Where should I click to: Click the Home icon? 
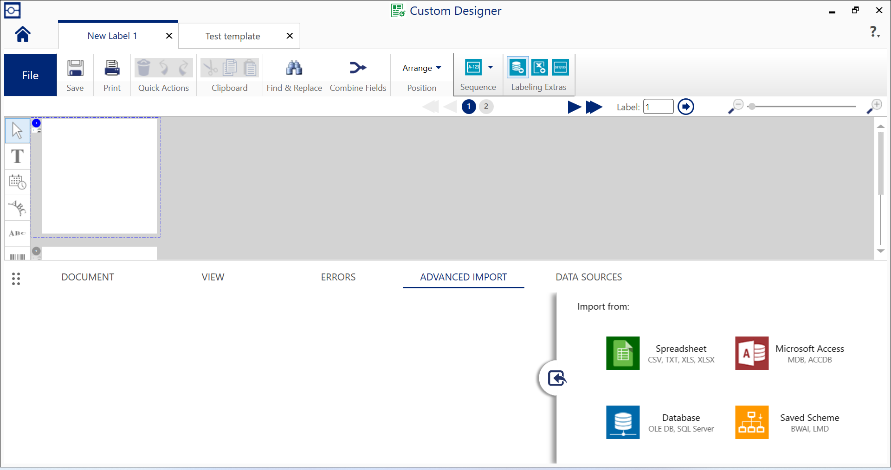pyautogui.click(x=22, y=34)
